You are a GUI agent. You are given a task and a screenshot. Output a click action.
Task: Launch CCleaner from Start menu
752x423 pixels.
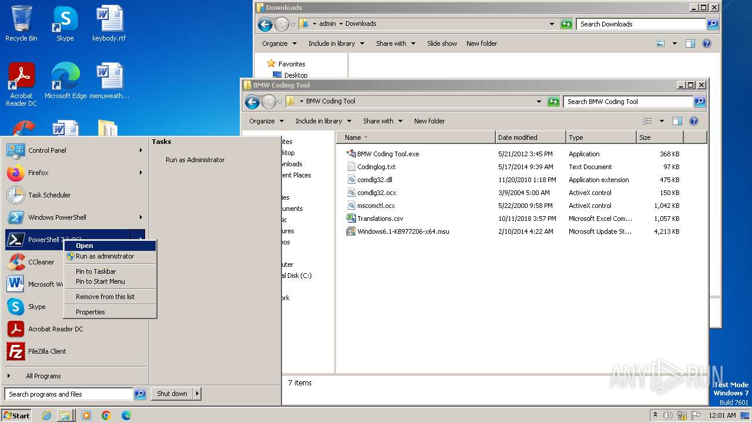pos(34,262)
